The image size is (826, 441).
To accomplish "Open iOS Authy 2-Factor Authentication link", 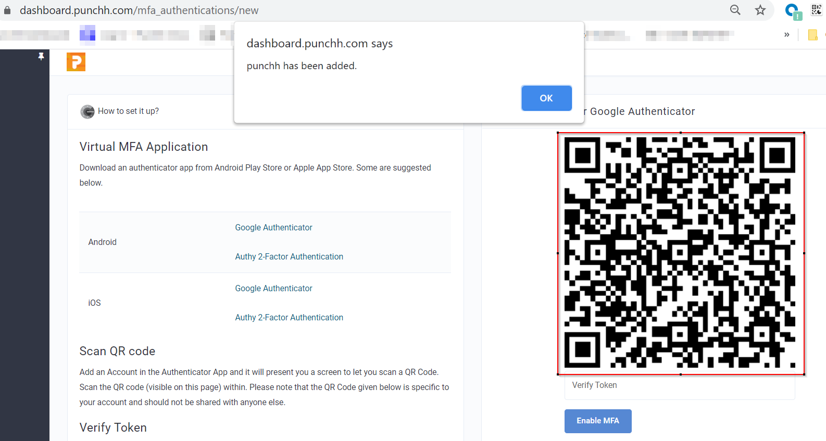I will [x=289, y=318].
